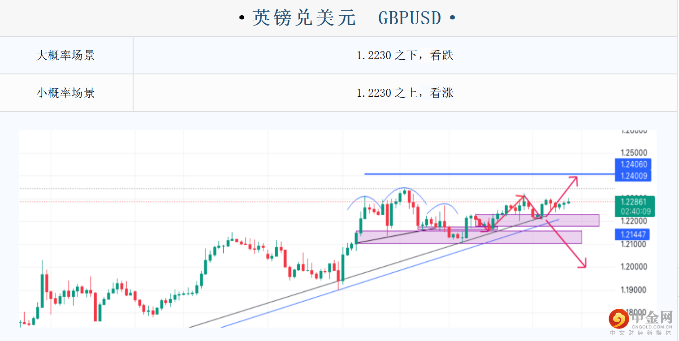Click the 1.19000 price axis label
This screenshot has height=341, width=679.
[x=633, y=289]
